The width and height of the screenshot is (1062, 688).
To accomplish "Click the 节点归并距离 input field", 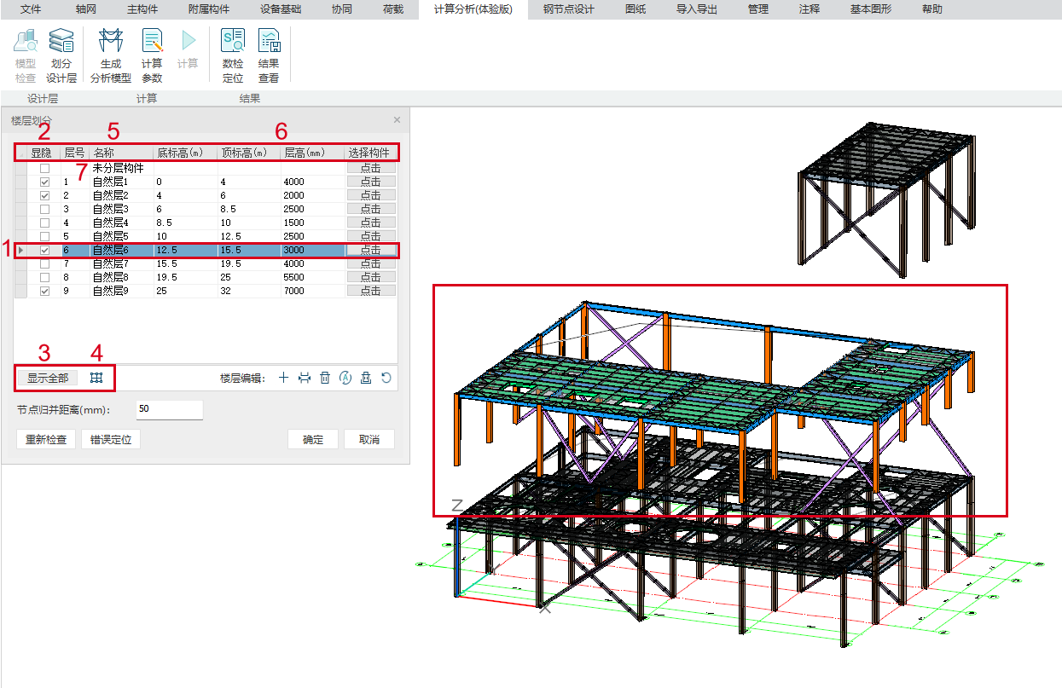I will 169,409.
